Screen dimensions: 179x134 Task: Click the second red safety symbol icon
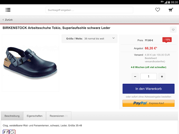[x=12, y=132]
